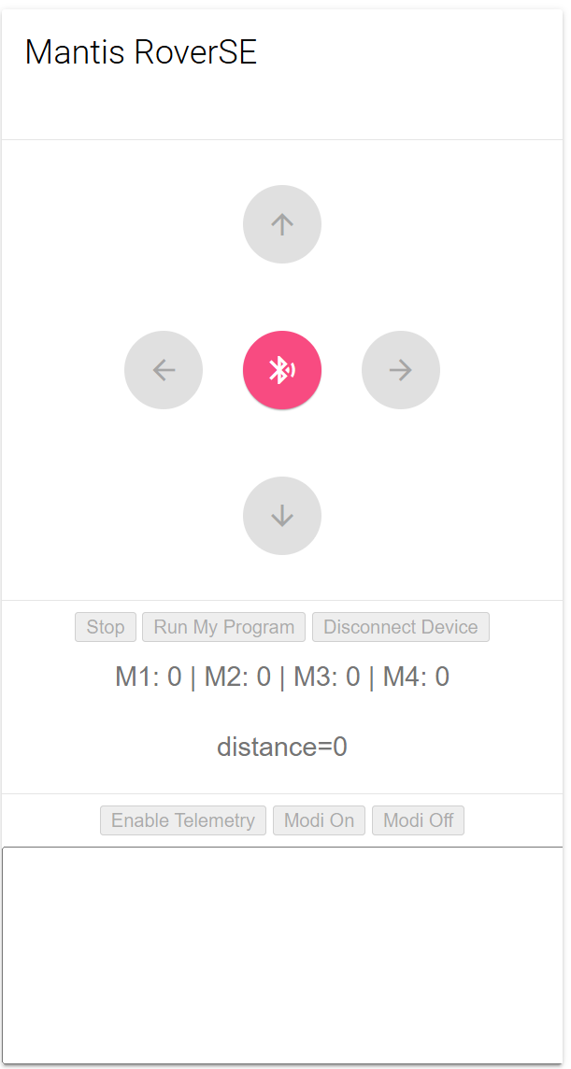This screenshot has height=1069, width=571.
Task: Turn Modi Off
Action: [418, 820]
